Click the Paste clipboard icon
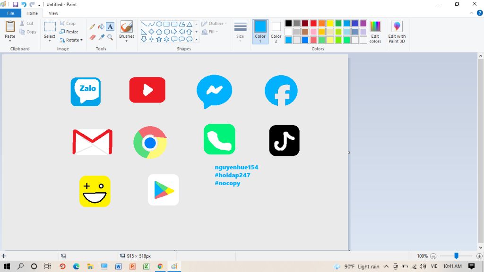The width and height of the screenshot is (484, 272). click(10, 26)
